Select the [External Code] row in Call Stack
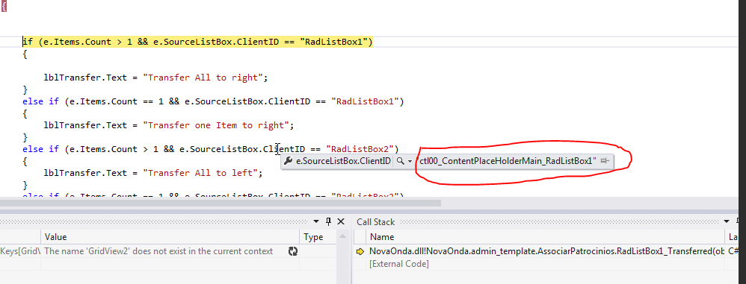Viewport: 746px width, 284px height. [398, 264]
